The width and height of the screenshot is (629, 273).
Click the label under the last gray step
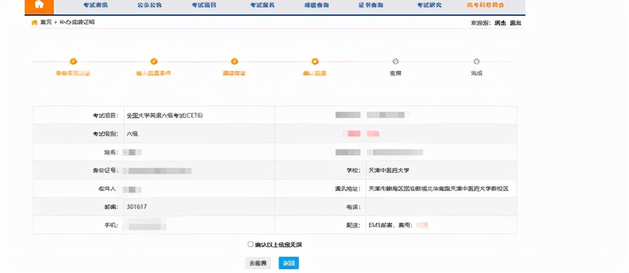476,74
